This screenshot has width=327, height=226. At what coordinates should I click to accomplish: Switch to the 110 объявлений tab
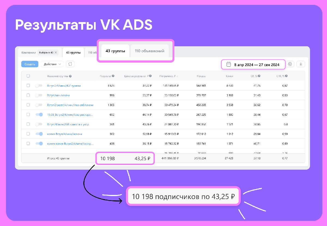(149, 51)
